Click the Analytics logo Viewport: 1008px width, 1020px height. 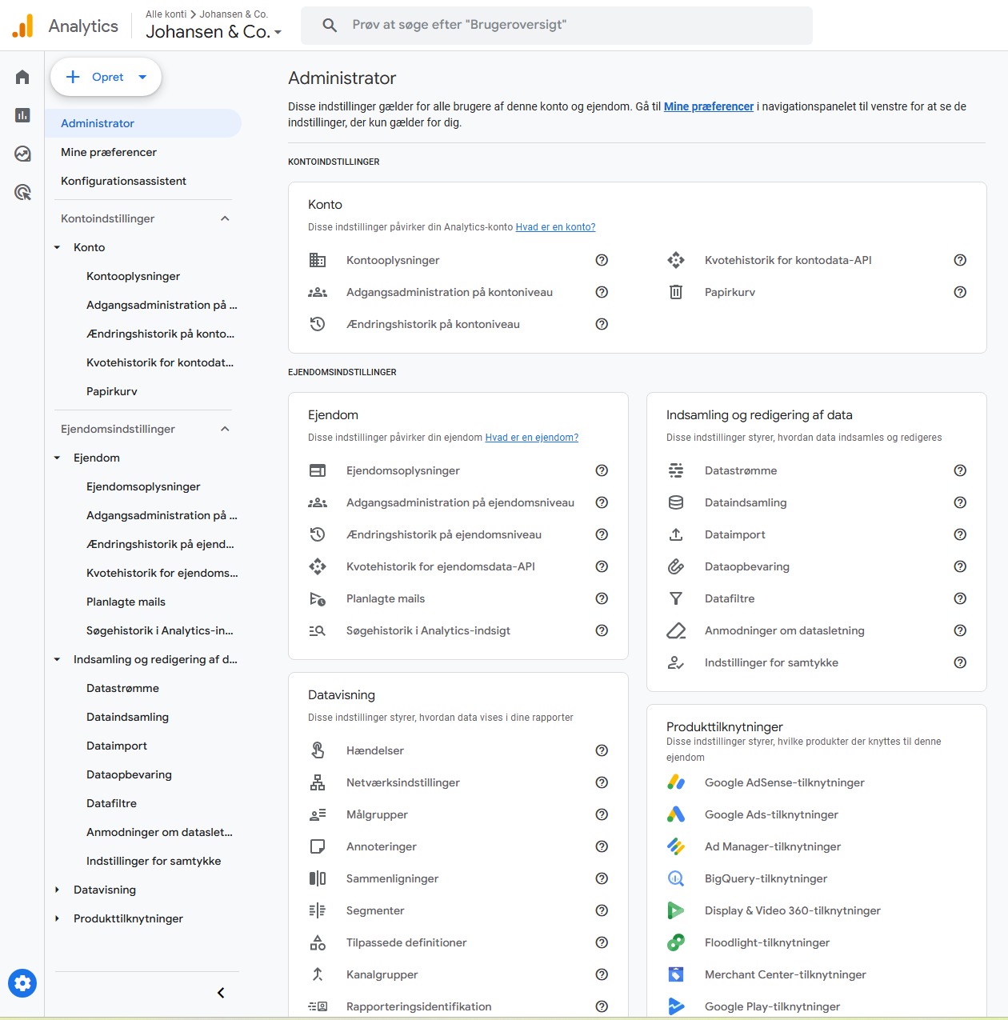point(23,26)
